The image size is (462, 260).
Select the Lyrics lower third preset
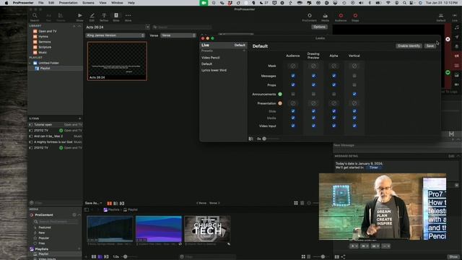pos(214,71)
